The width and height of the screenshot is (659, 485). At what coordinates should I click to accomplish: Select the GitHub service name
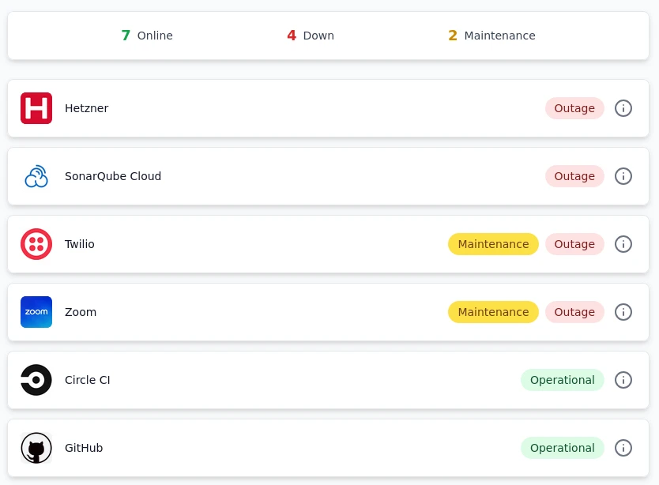click(84, 448)
